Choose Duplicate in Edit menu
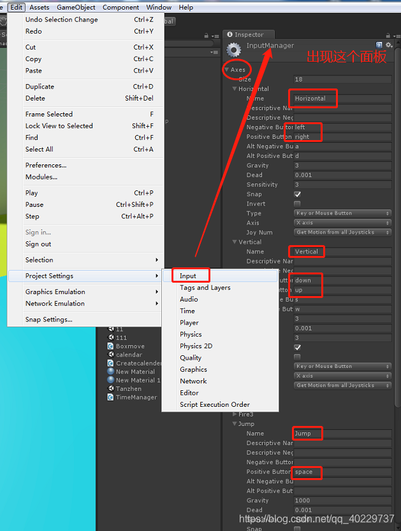401x531 pixels. [85, 87]
